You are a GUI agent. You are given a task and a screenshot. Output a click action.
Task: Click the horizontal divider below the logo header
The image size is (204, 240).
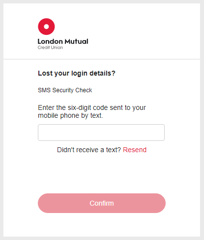102,59
